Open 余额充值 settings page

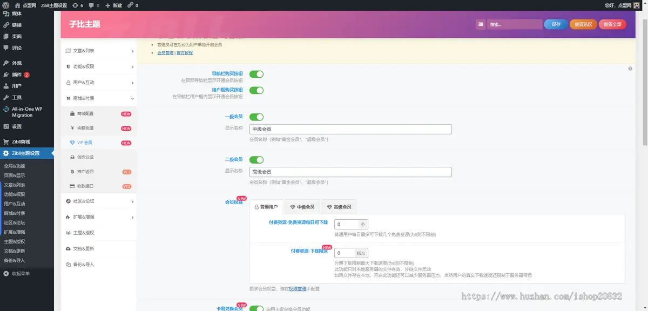click(x=99, y=128)
